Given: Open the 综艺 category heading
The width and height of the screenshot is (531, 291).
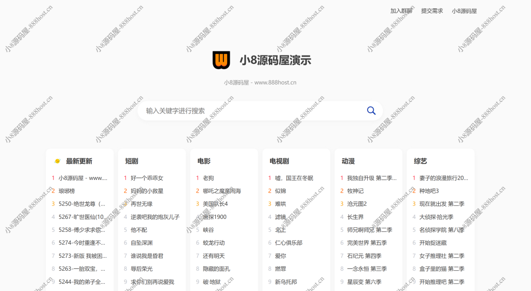Looking at the screenshot, I should pyautogui.click(x=420, y=161).
